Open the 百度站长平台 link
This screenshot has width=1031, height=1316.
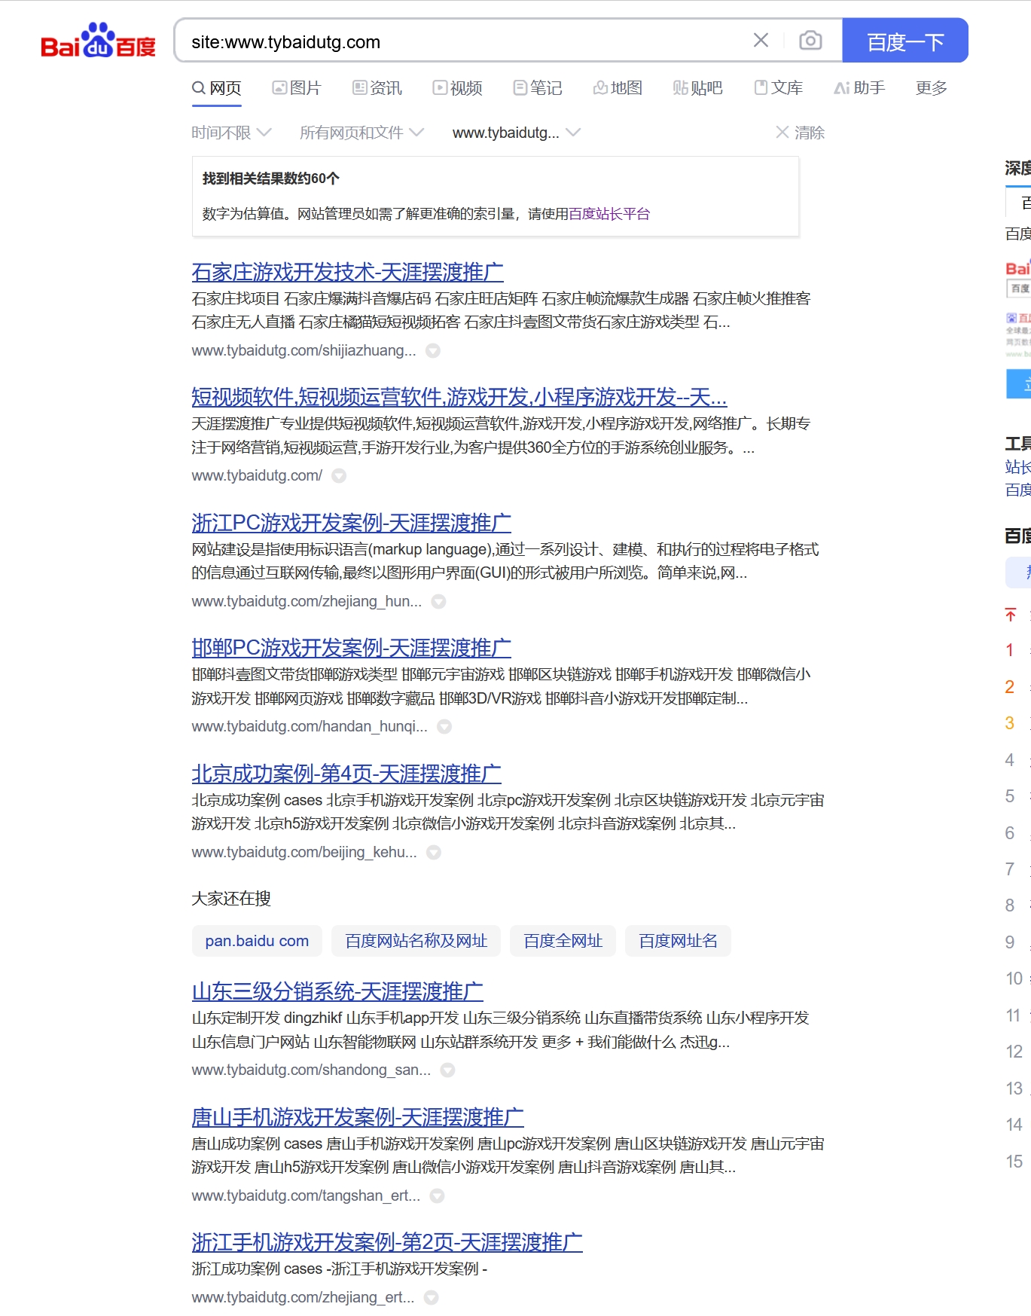click(x=609, y=214)
